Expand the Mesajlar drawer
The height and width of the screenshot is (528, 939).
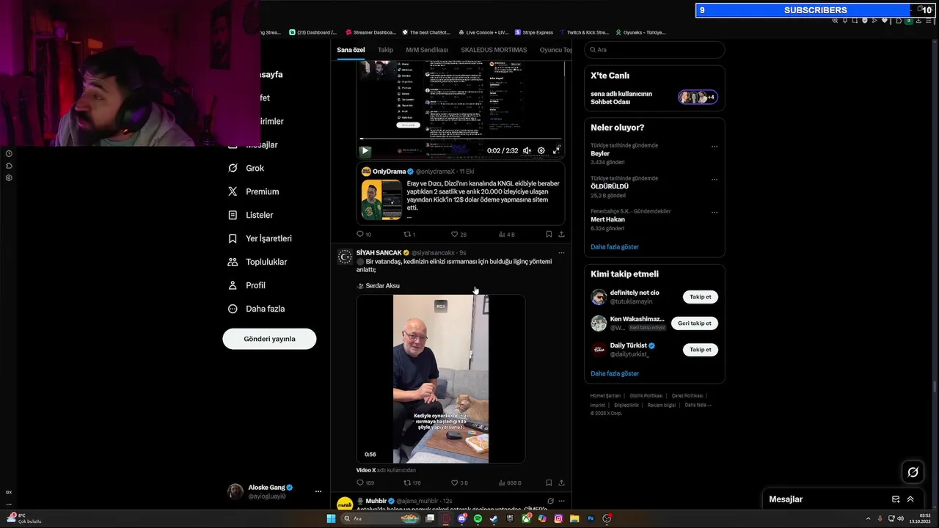(910, 499)
